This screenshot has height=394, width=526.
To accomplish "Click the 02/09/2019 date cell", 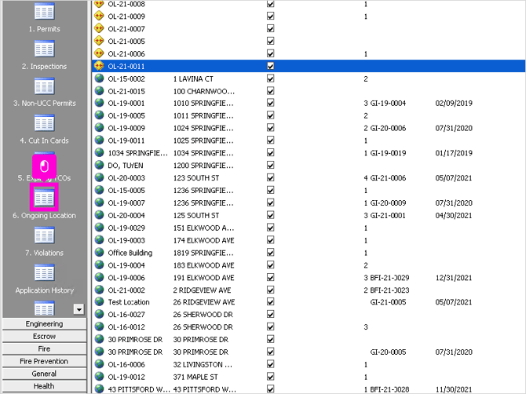I will click(454, 104).
